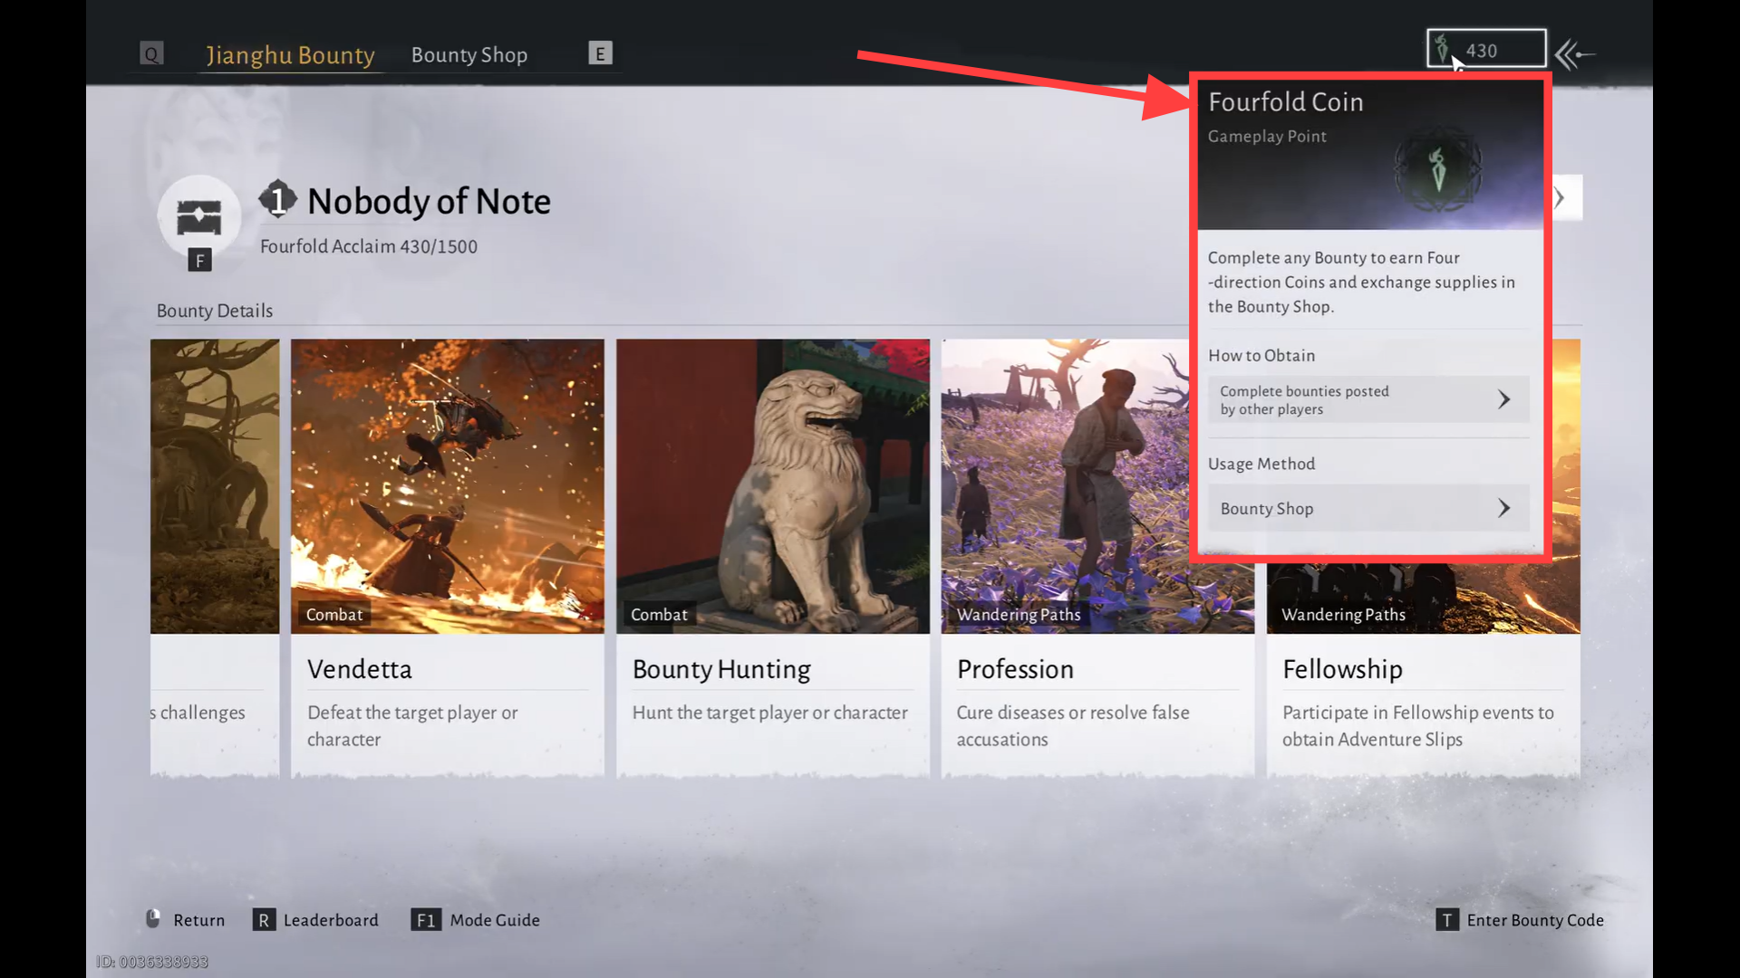The image size is (1740, 978).
Task: Expand "Complete bounties posted by other players"
Action: [1368, 399]
